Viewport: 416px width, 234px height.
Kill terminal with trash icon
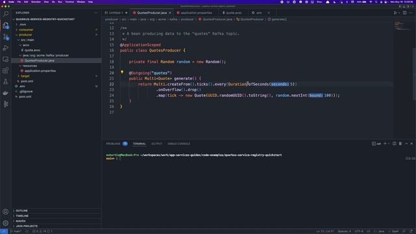click(x=400, y=144)
